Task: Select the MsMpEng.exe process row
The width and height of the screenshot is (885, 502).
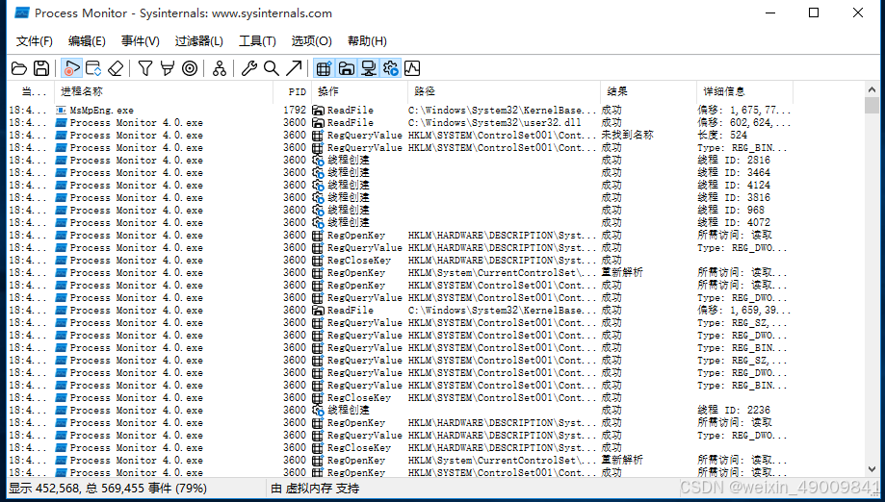Action: point(400,111)
